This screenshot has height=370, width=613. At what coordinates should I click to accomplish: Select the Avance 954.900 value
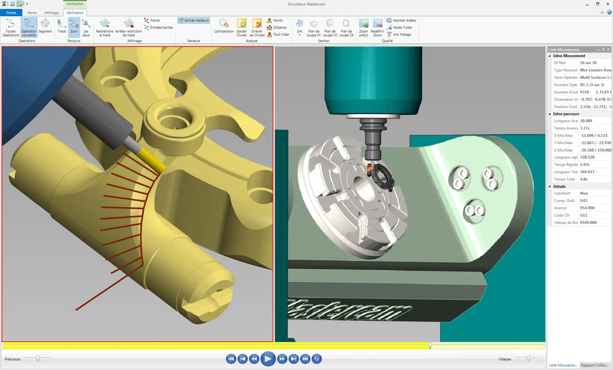pyautogui.click(x=587, y=208)
